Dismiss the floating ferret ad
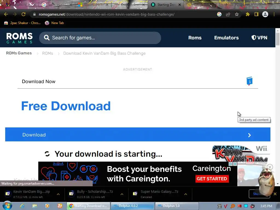Screen dimensions: 280x210 click(270, 167)
